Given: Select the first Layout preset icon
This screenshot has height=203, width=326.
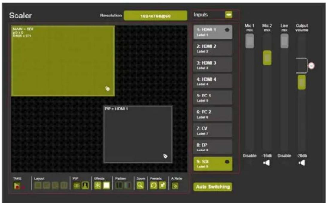Looking at the screenshot, I should click(38, 185).
